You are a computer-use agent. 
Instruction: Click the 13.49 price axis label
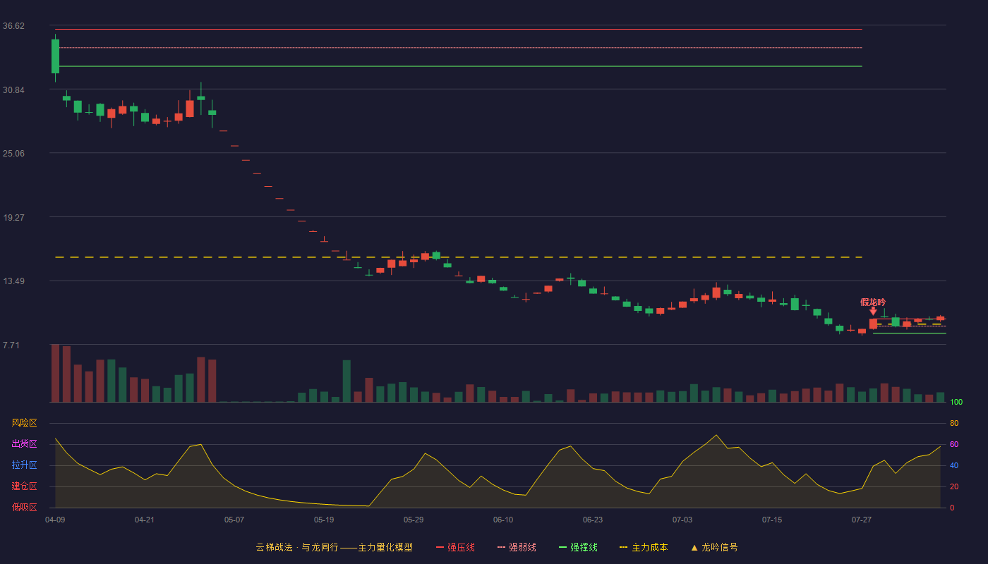(x=13, y=281)
